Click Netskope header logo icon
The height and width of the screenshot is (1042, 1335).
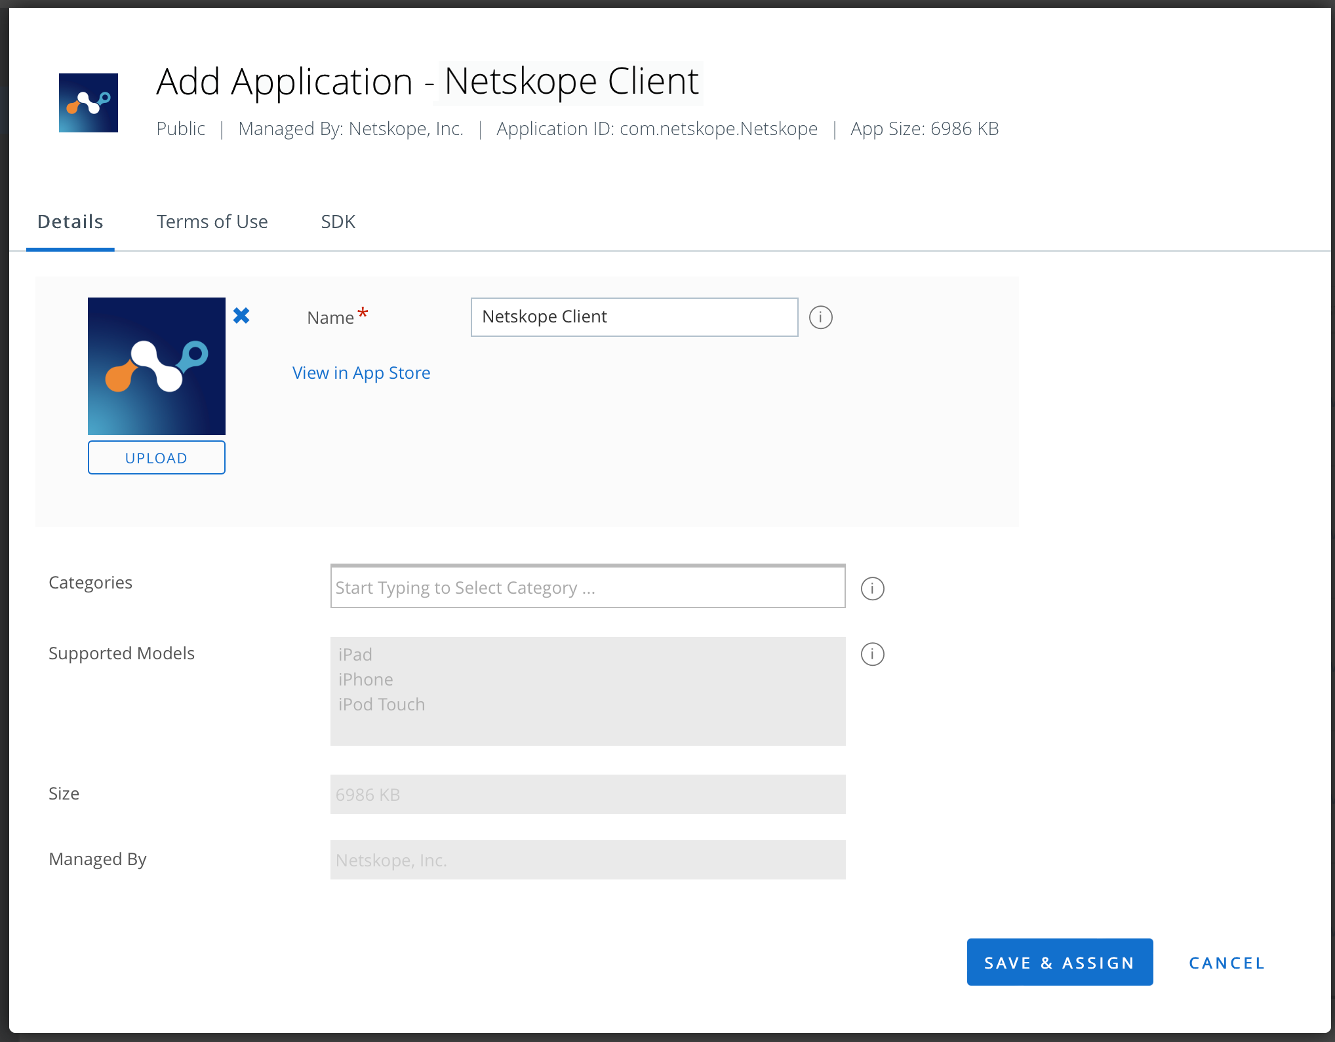(x=89, y=103)
